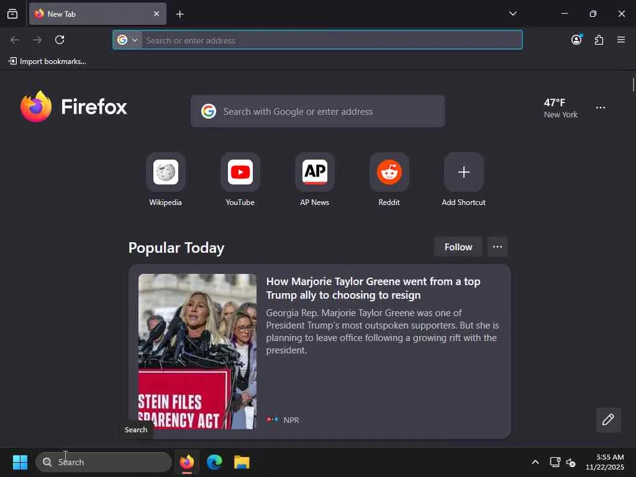Focus the Search with Google page search box

click(318, 111)
